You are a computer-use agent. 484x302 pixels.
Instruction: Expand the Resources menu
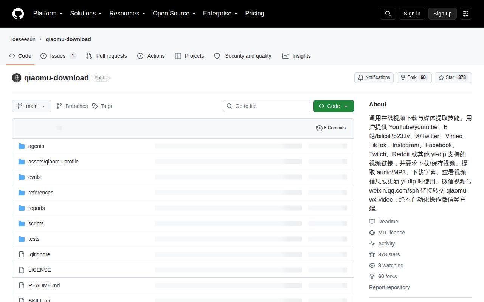click(127, 14)
